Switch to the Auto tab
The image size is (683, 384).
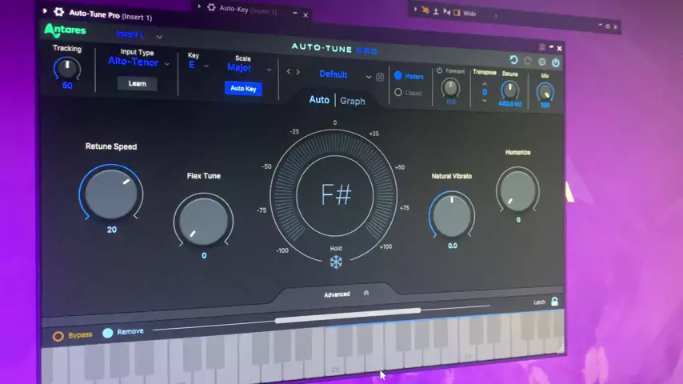click(319, 100)
